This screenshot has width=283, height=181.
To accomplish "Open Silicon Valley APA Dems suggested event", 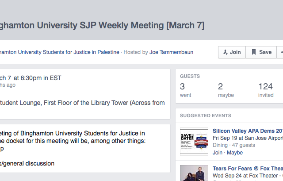I will (248, 131).
